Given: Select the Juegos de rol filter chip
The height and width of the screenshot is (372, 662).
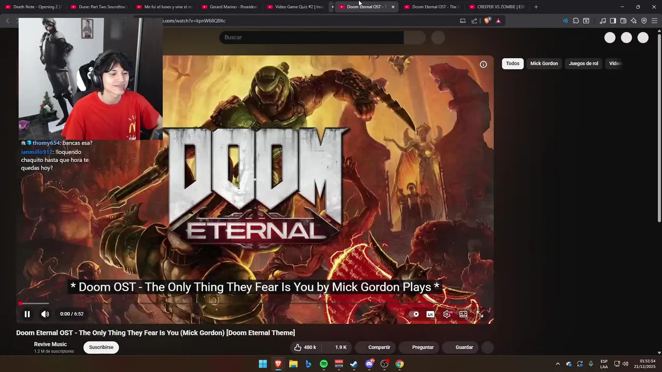Looking at the screenshot, I should point(583,64).
